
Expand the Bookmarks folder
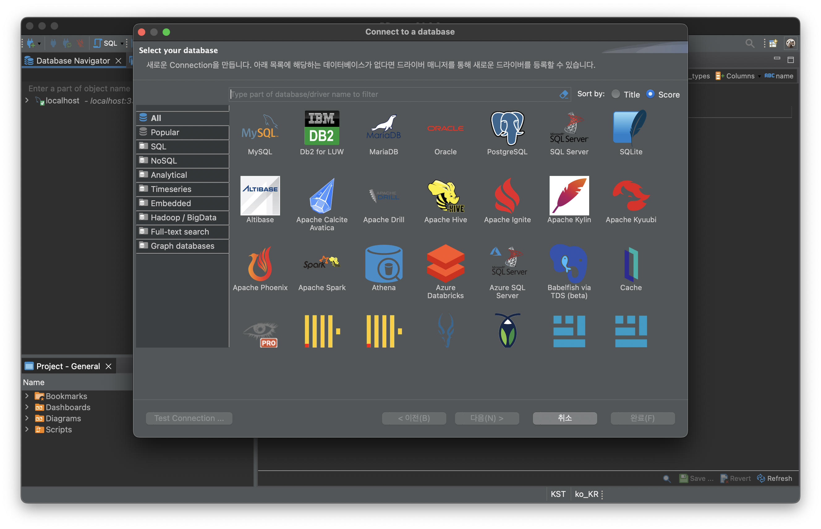27,396
